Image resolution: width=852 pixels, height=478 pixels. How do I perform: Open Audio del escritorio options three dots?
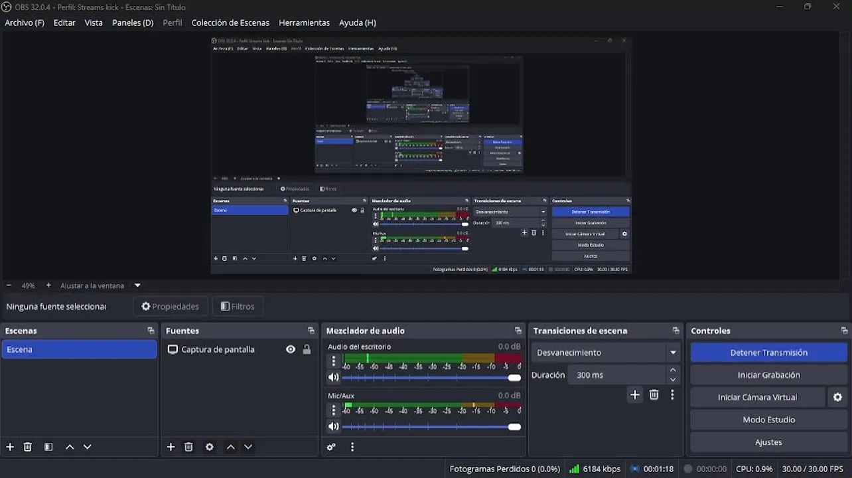point(334,360)
